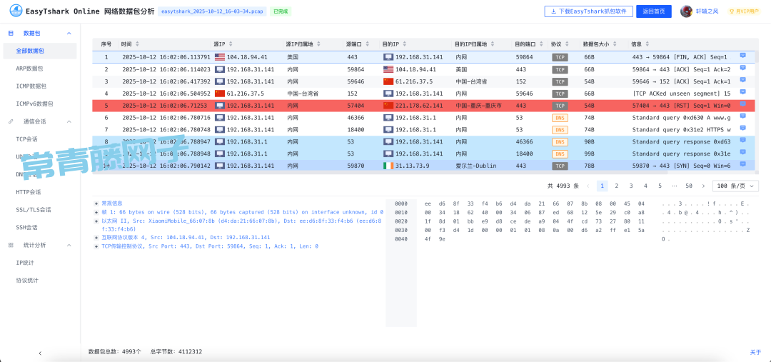Expand the 常规信息 tree node
The width and height of the screenshot is (771, 362).
click(x=96, y=203)
